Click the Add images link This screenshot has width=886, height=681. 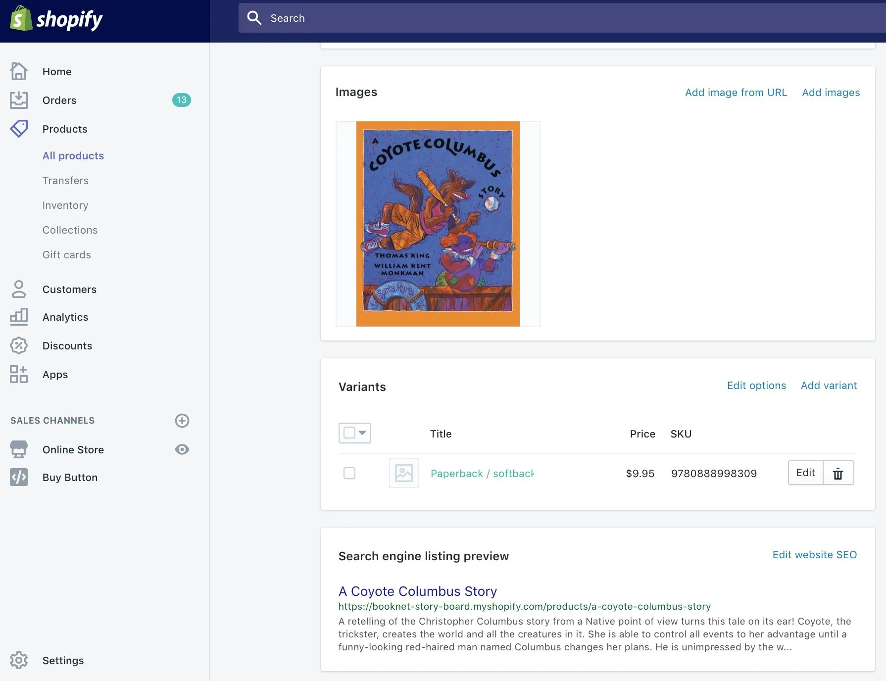[x=831, y=93]
